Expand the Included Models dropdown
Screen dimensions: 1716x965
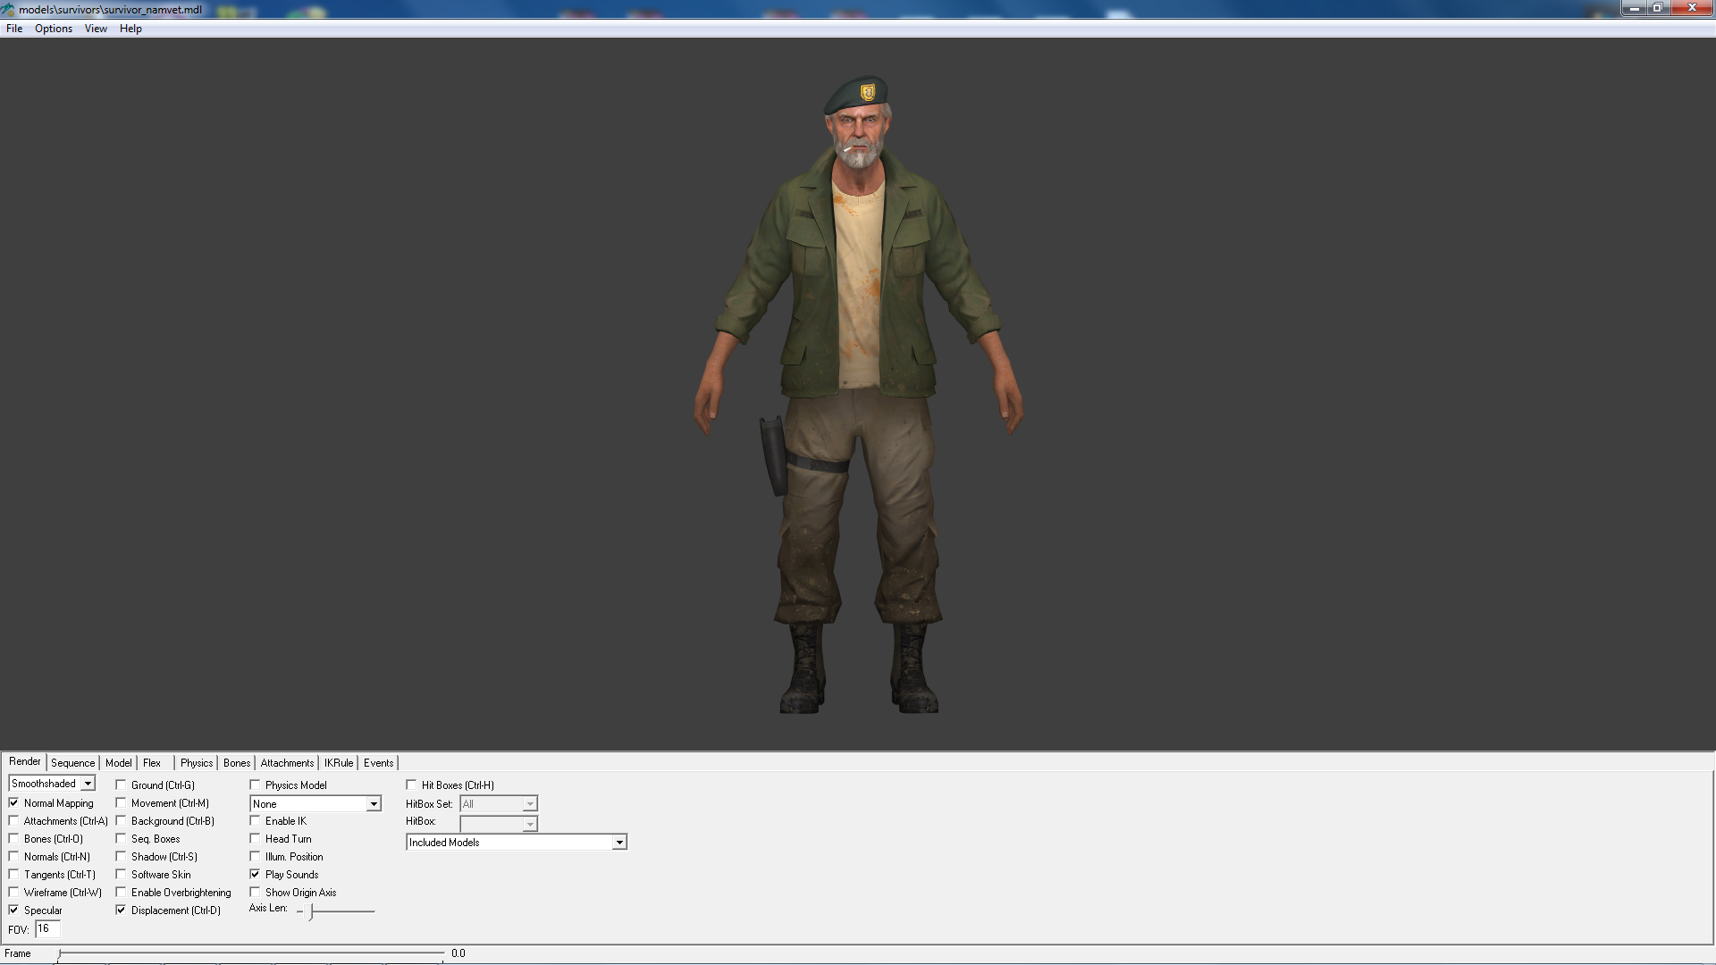(618, 843)
